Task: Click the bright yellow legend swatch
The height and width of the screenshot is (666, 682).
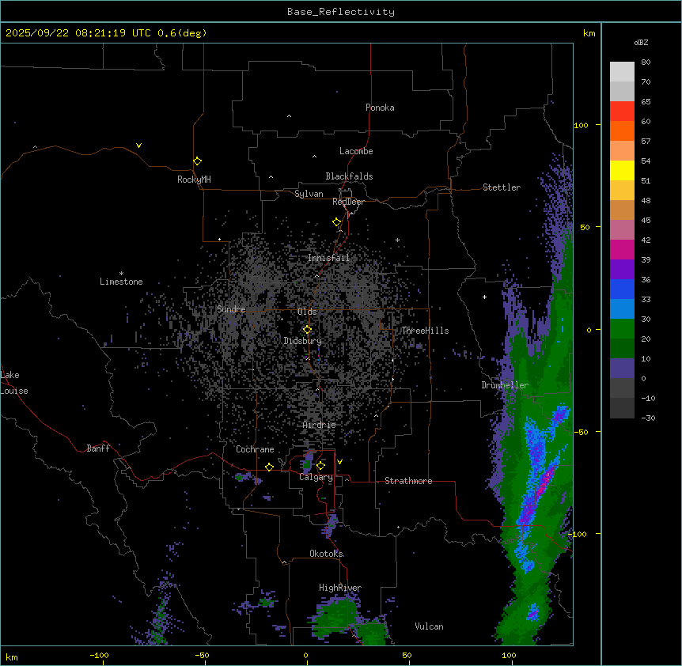Action: coord(622,170)
